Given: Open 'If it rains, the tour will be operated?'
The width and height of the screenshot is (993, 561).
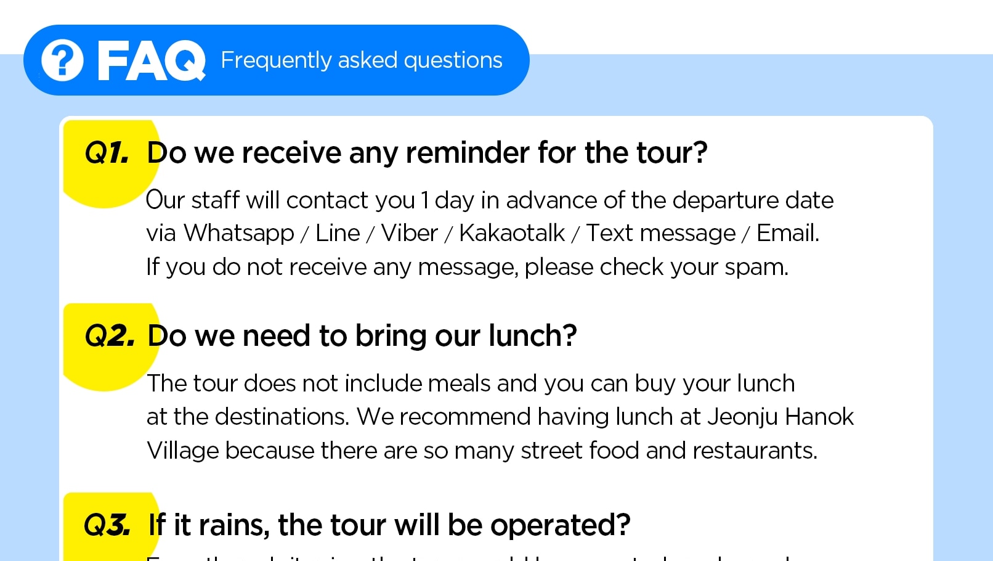Looking at the screenshot, I should click(389, 525).
